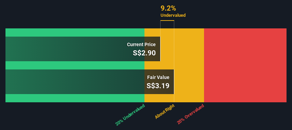The image size is (292, 130).
Task: Click the dark green Current Price bar
Action: coord(83,49)
